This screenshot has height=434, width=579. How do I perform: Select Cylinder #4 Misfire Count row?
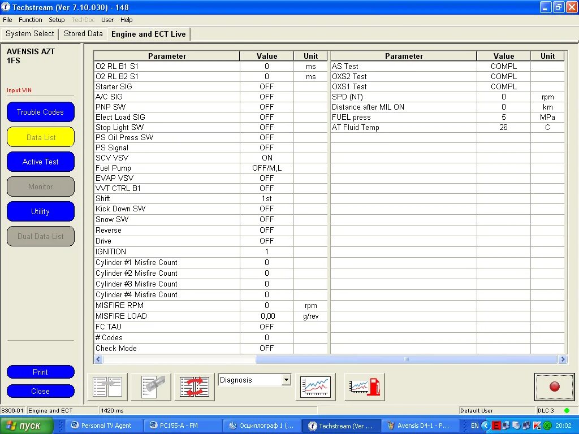(x=211, y=294)
